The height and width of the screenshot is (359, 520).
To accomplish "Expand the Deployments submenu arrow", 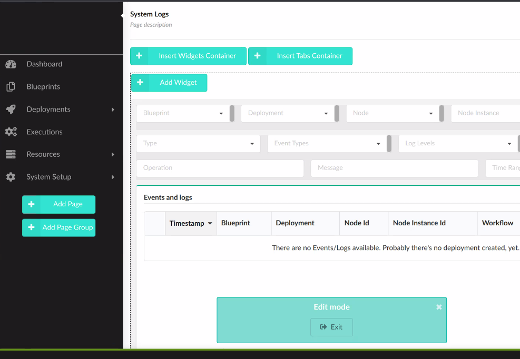I will click(x=113, y=109).
